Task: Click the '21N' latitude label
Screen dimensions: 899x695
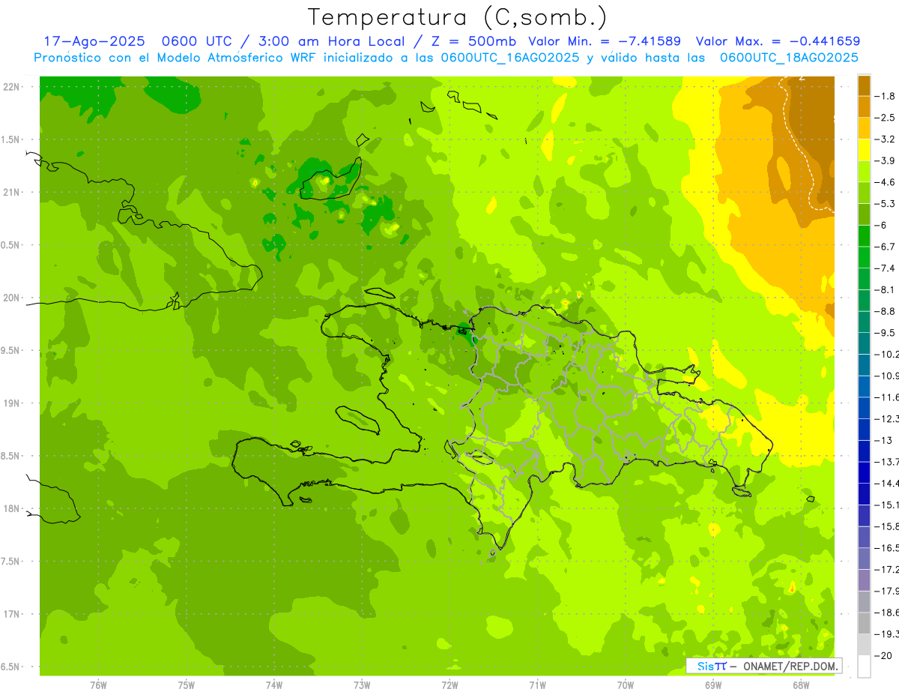Action: (x=10, y=193)
